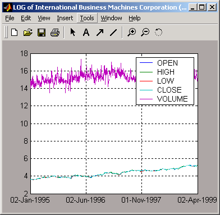Click the 02-Jun-1996 axis label
Image resolution: width=220 pixels, height=215 pixels.
85,200
